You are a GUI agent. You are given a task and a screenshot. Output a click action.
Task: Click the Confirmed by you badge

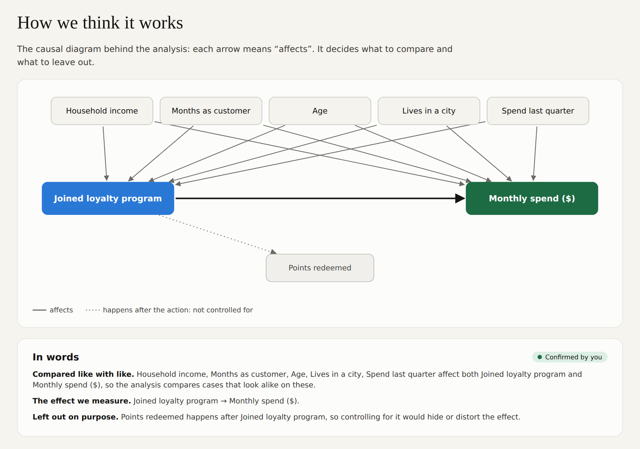(x=570, y=357)
